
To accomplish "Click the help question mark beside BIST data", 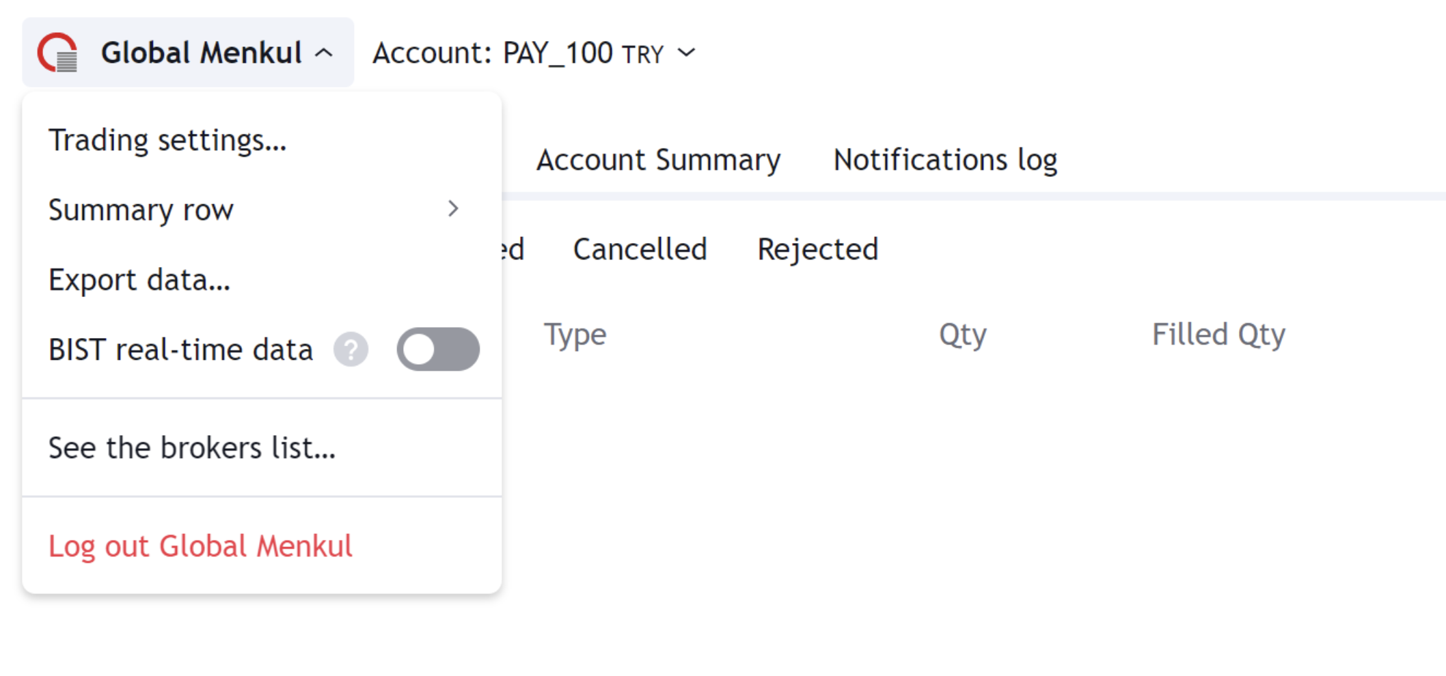I will point(351,350).
